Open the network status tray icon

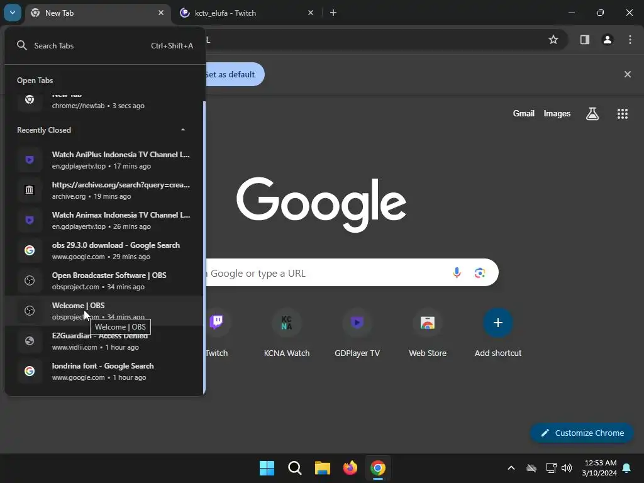coord(551,468)
